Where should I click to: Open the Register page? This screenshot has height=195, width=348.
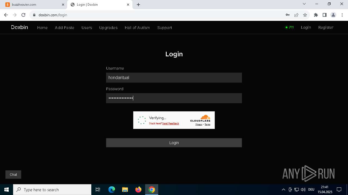pos(326,27)
